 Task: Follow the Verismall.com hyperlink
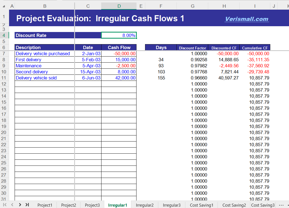point(246,18)
